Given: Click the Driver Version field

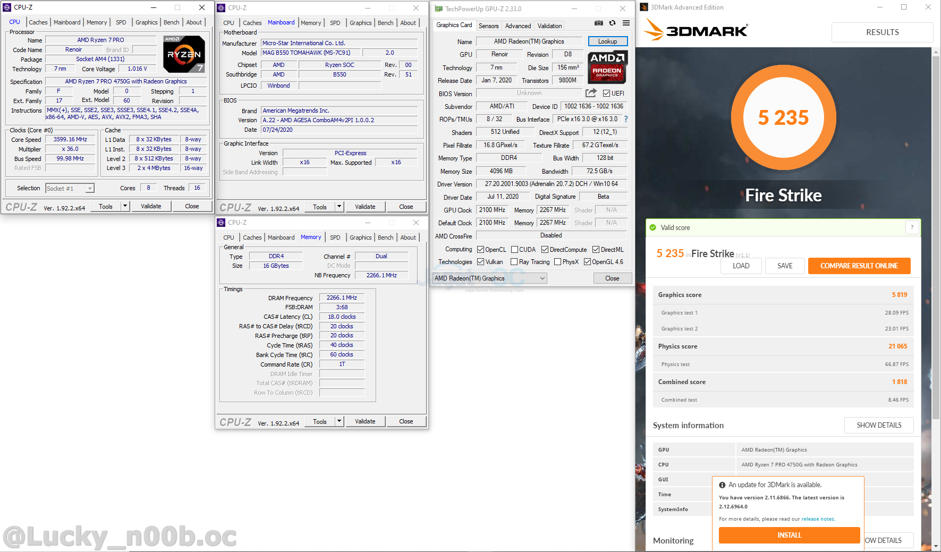Looking at the screenshot, I should [x=551, y=184].
